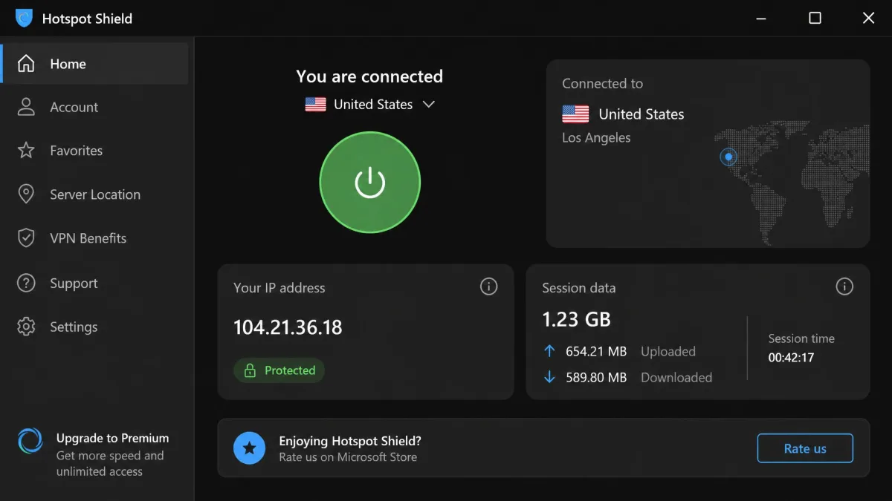
Task: Toggle the green VPN power button off
Action: [x=370, y=183]
